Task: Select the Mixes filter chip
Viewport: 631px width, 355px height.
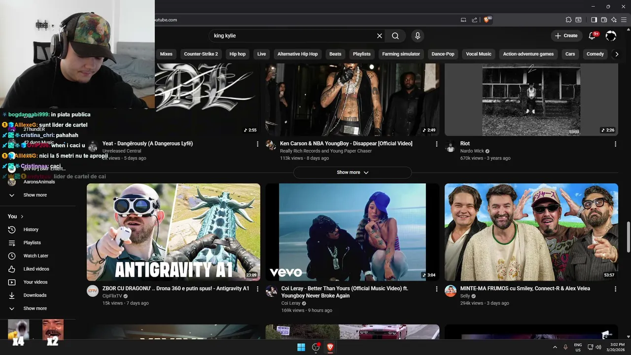Action: (x=166, y=54)
